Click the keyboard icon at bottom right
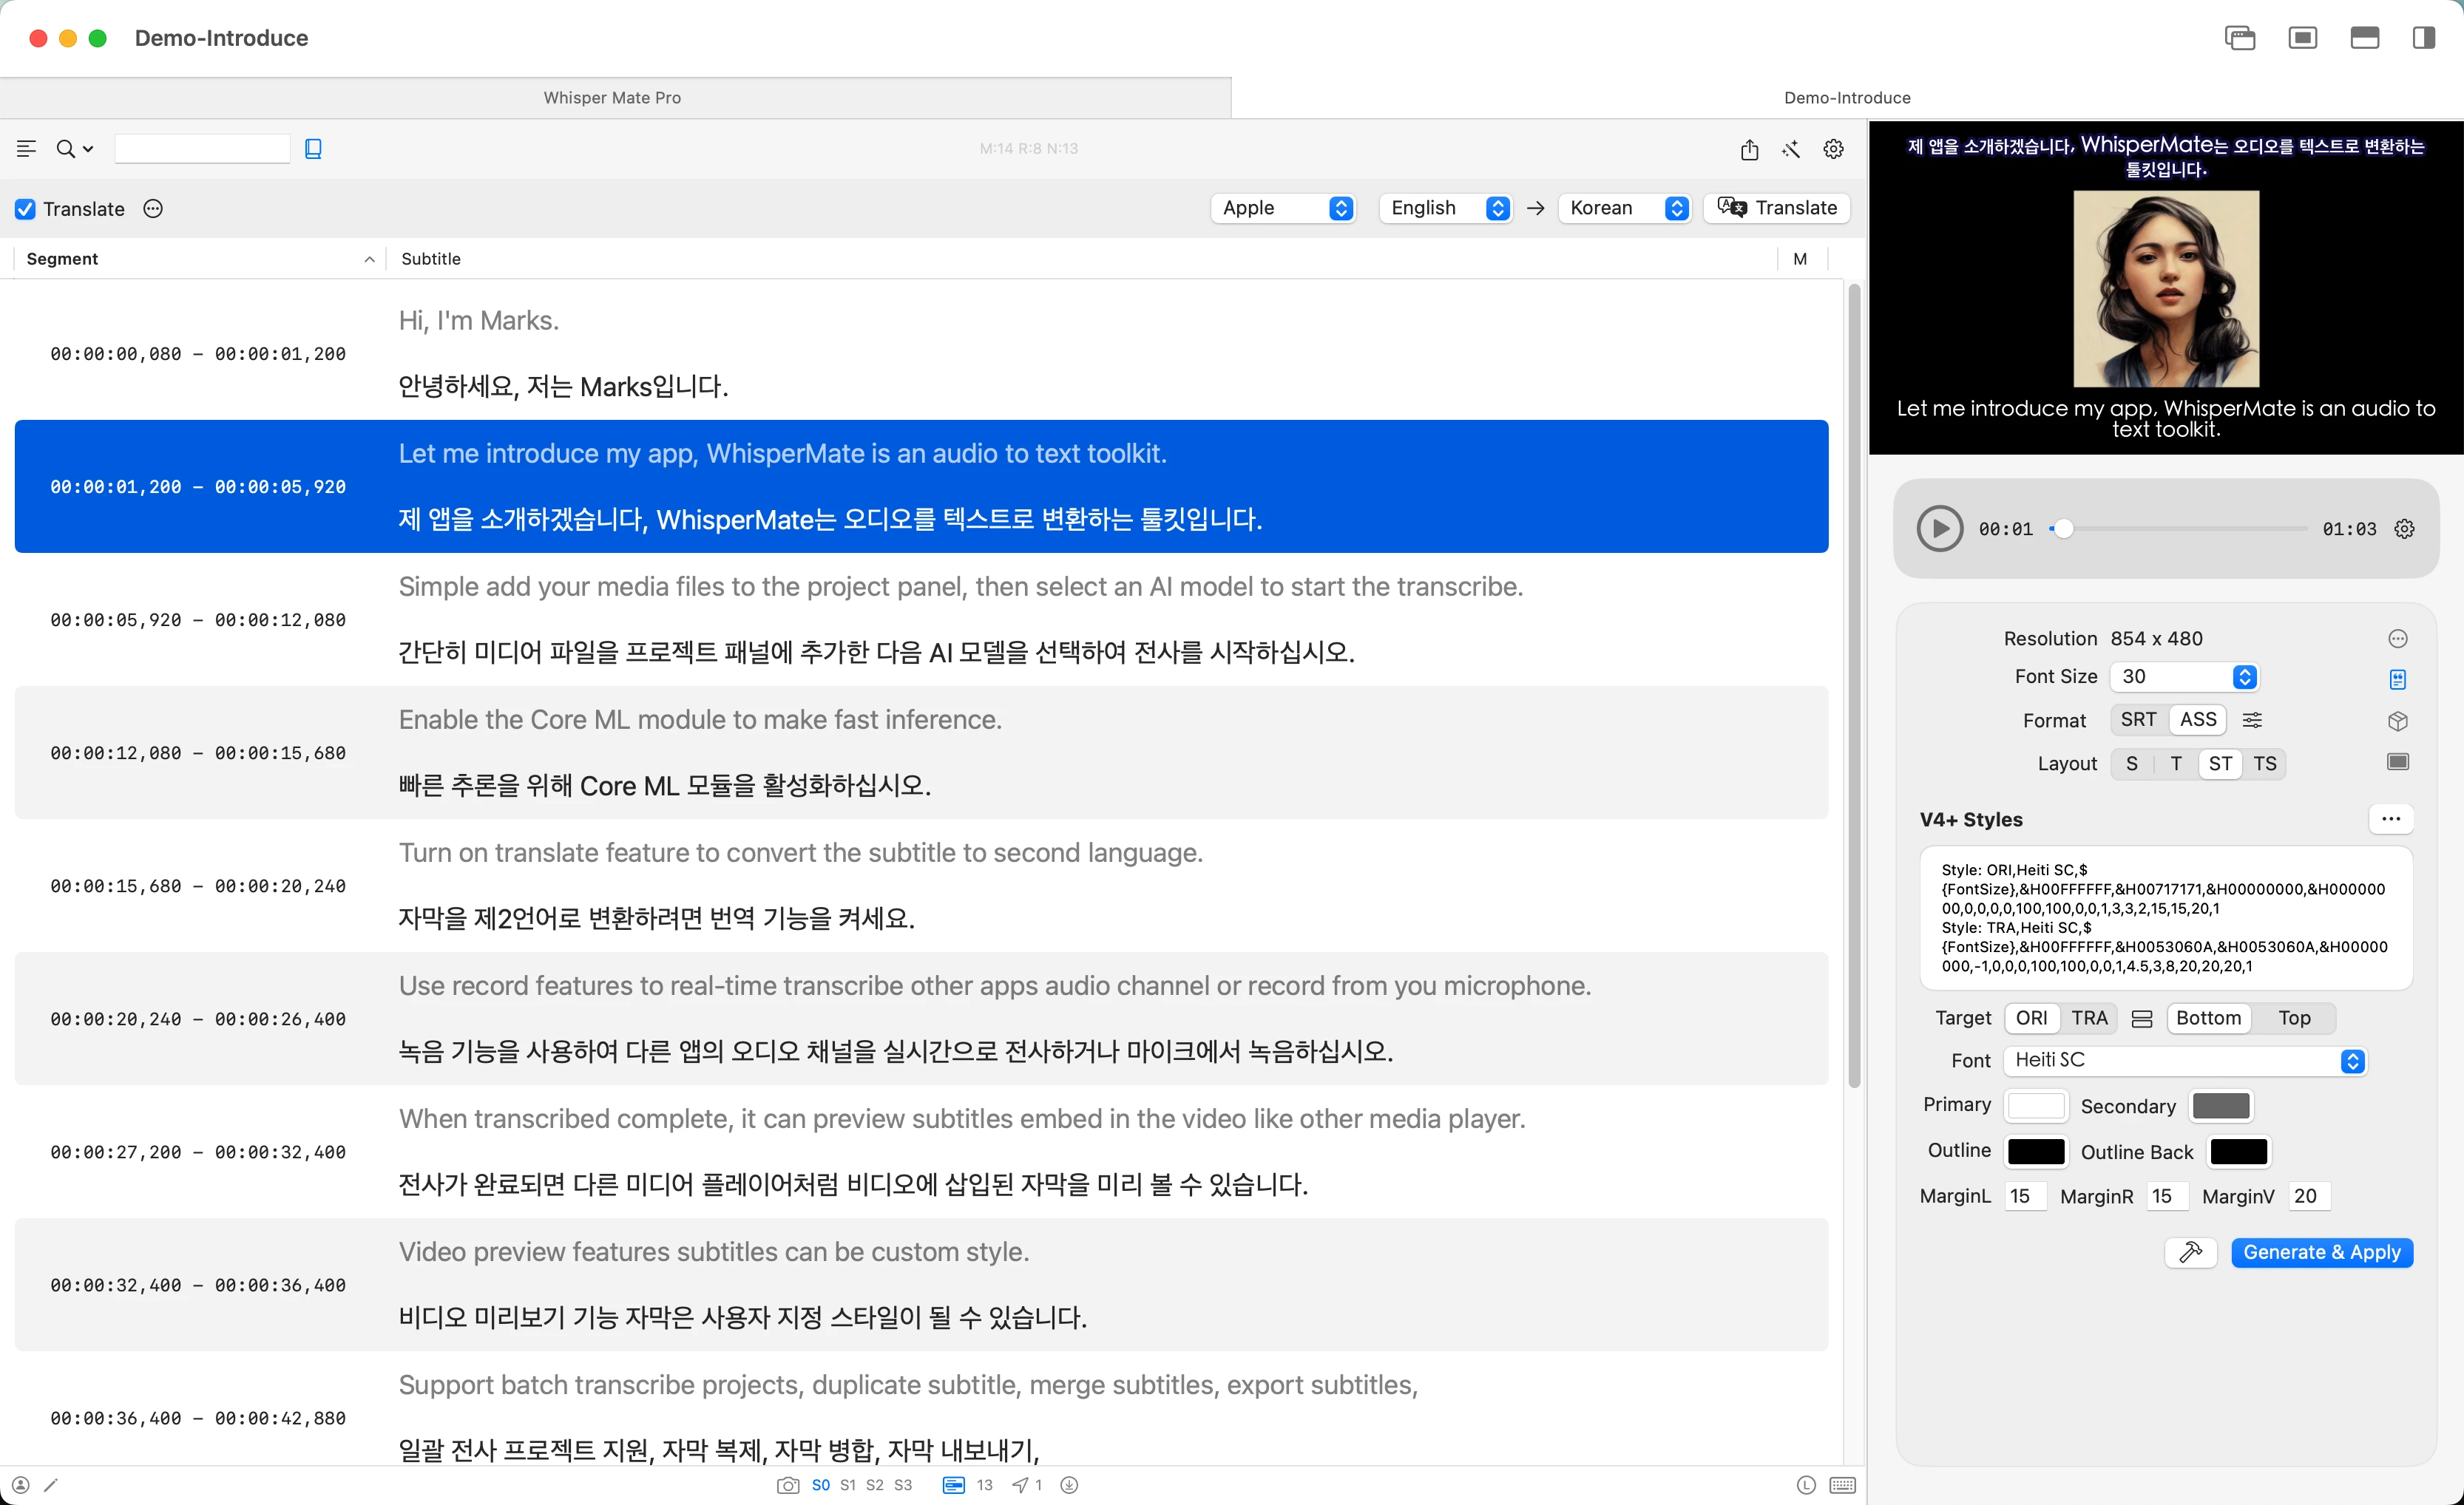Viewport: 2464px width, 1505px height. click(x=1843, y=1485)
